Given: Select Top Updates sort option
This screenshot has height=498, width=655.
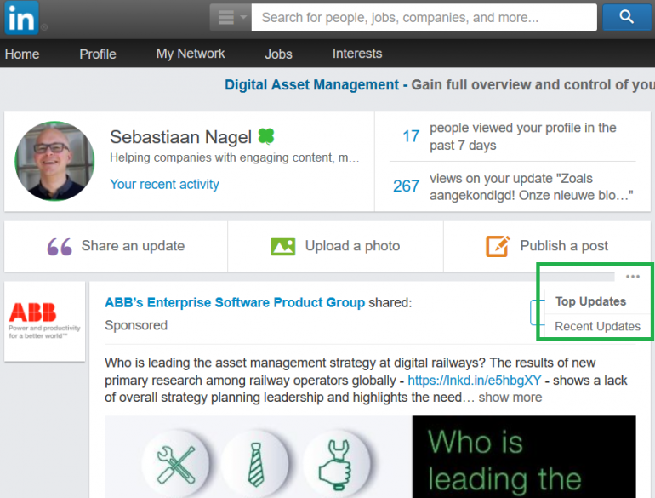Looking at the screenshot, I should (590, 301).
